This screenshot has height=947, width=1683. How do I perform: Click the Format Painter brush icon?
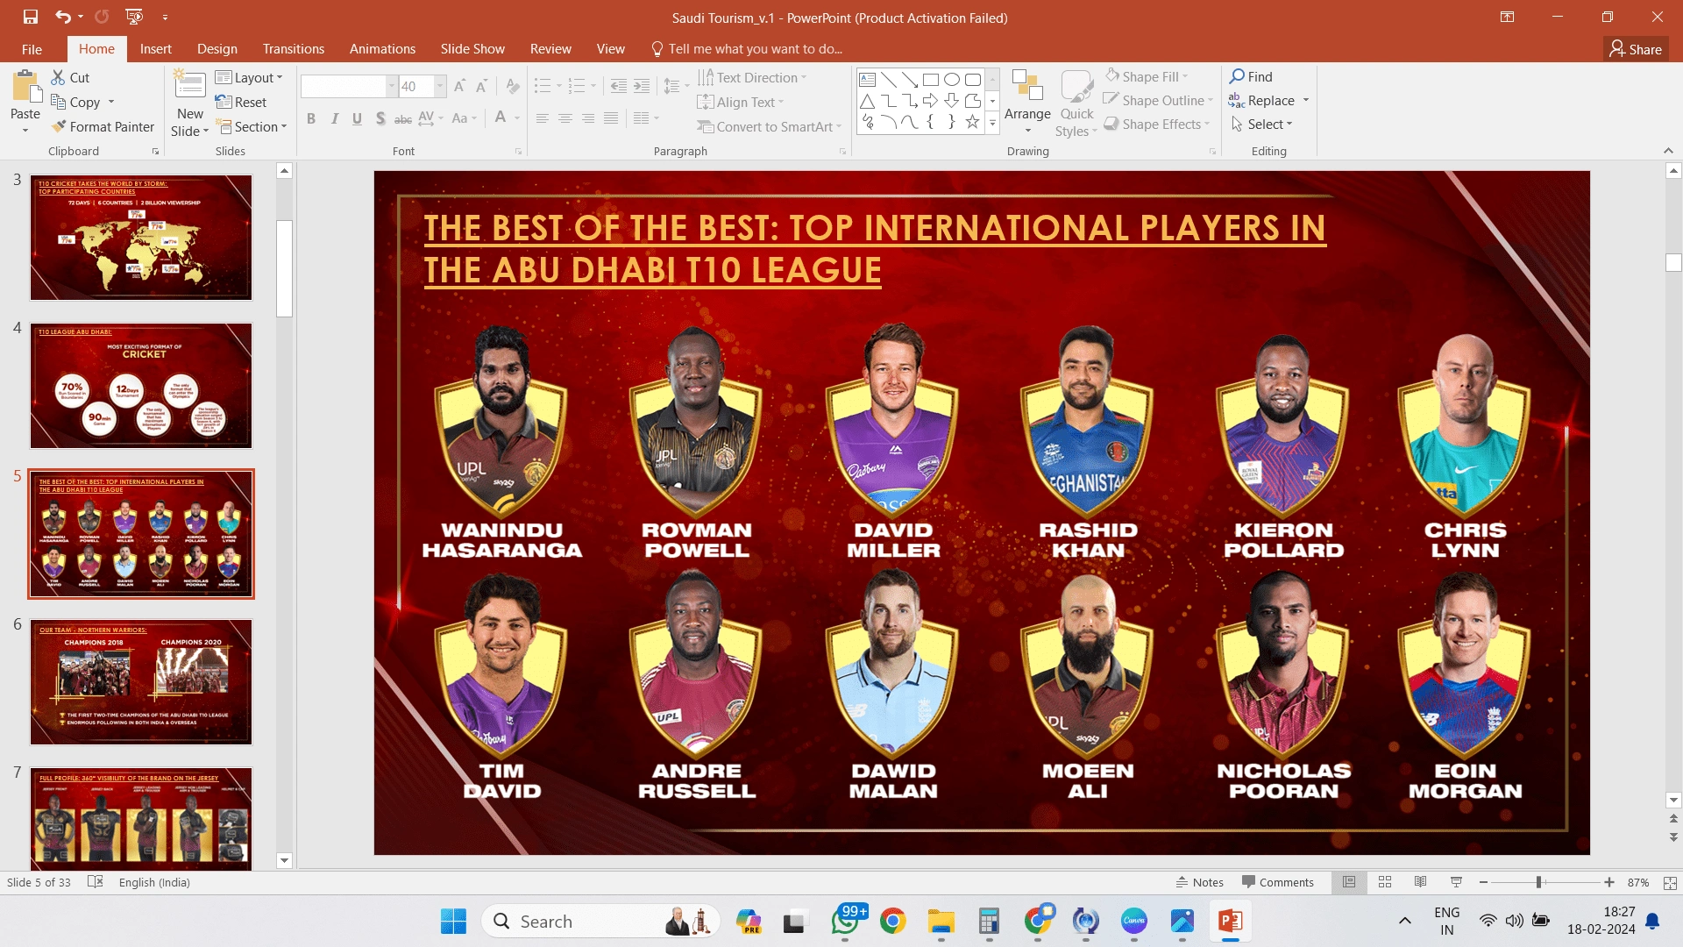pos(59,126)
